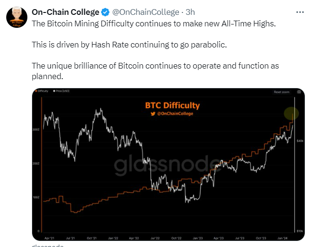This screenshot has width=310, height=247.
Task: Click the white Price legend dot
Action: (x=54, y=91)
